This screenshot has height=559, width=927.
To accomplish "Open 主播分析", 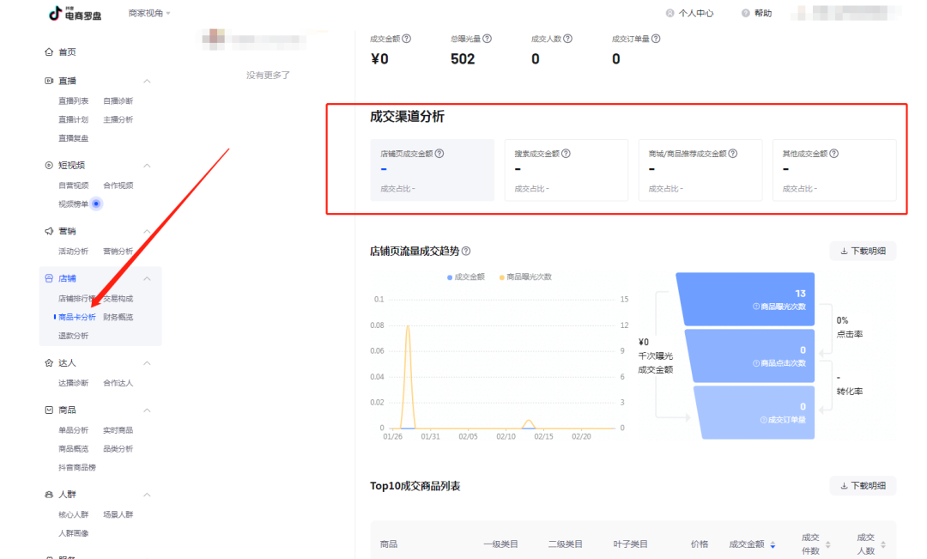I will [x=118, y=119].
